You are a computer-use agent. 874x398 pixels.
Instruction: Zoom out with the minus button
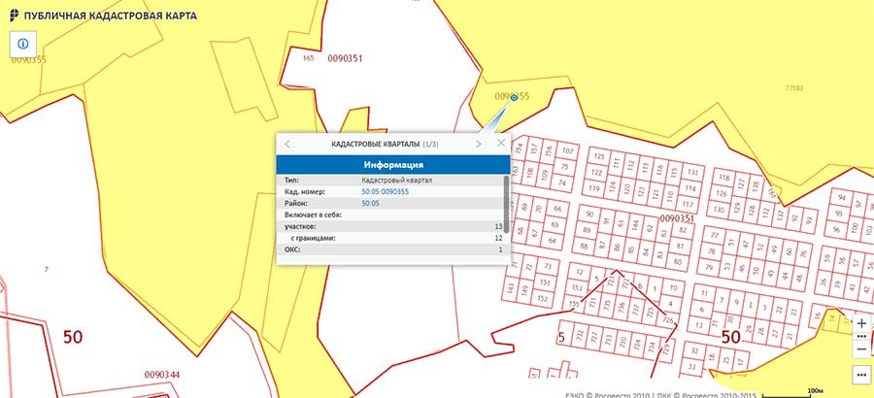click(x=860, y=348)
